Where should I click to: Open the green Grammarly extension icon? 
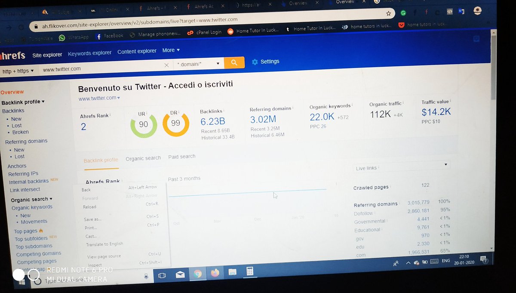click(403, 13)
